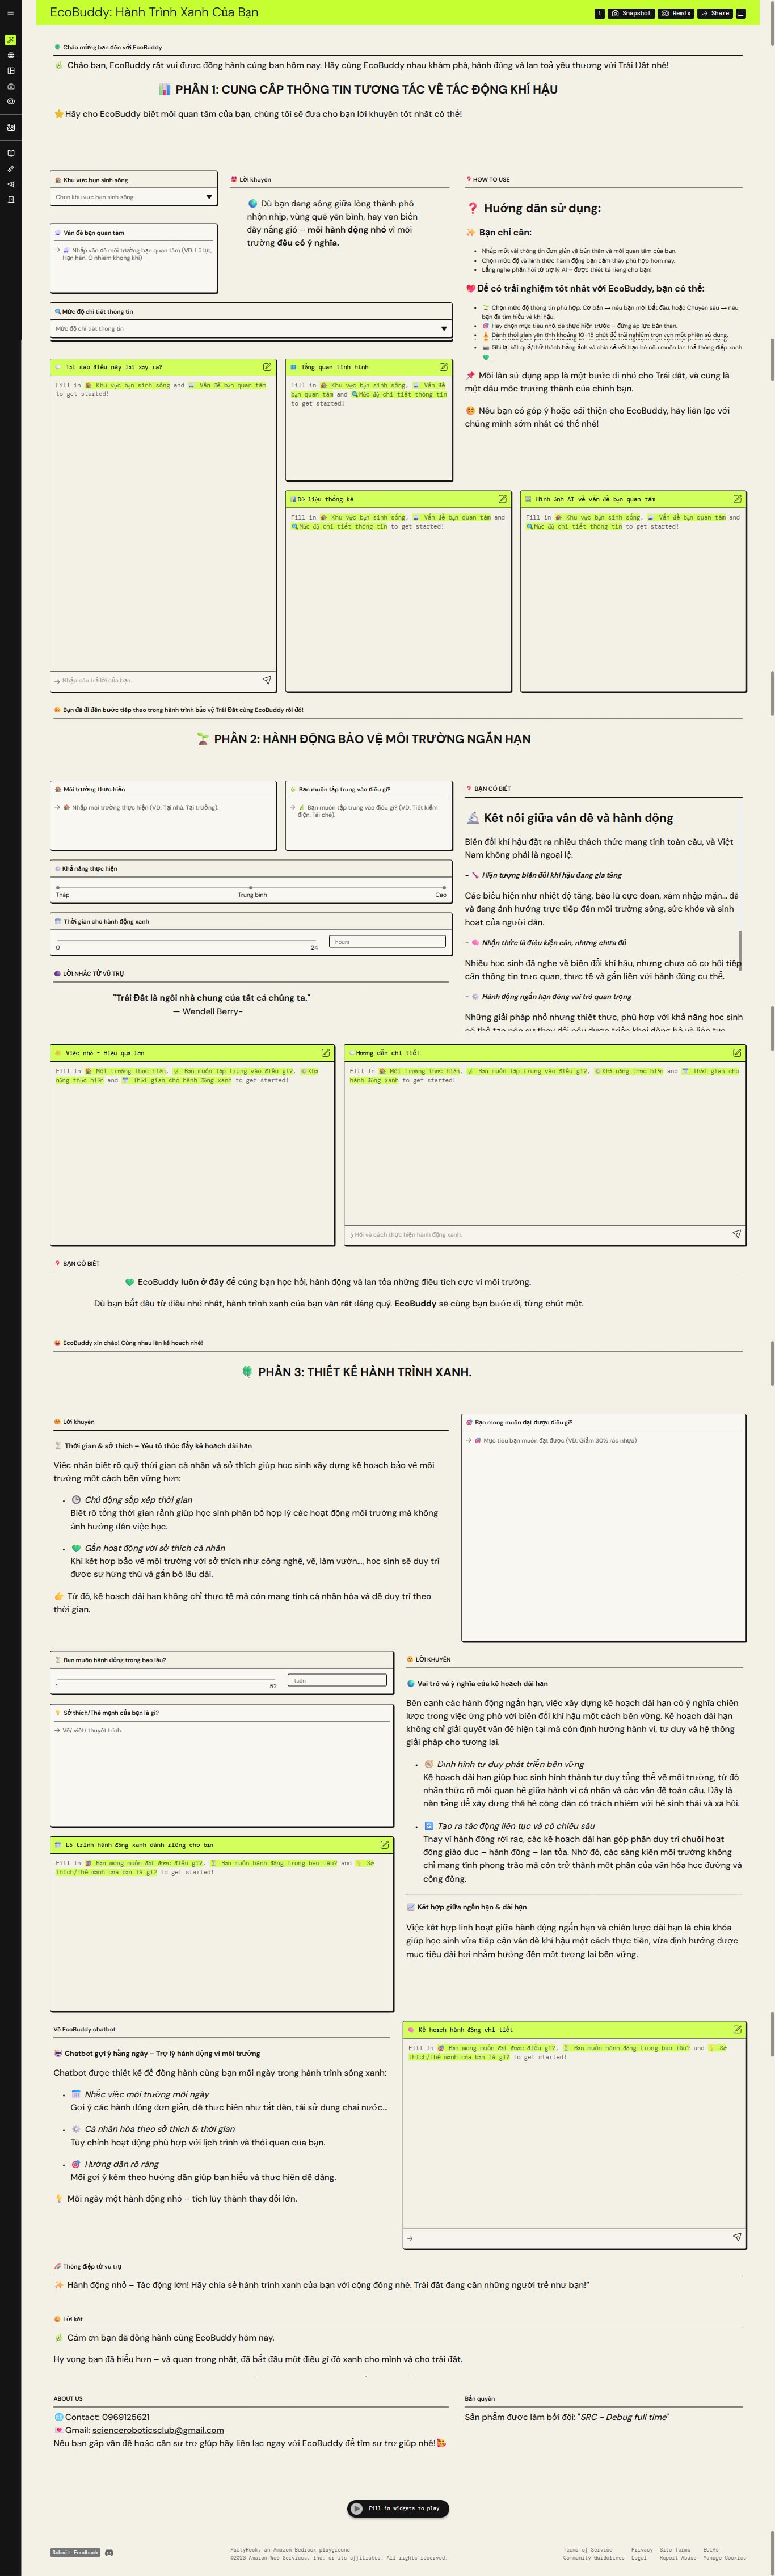Click the 'HOW TO USE' widget heading

tap(491, 179)
